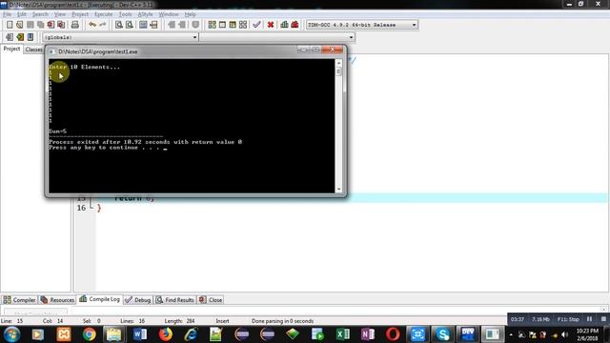Switch to the Find Results bottom tab

174,300
